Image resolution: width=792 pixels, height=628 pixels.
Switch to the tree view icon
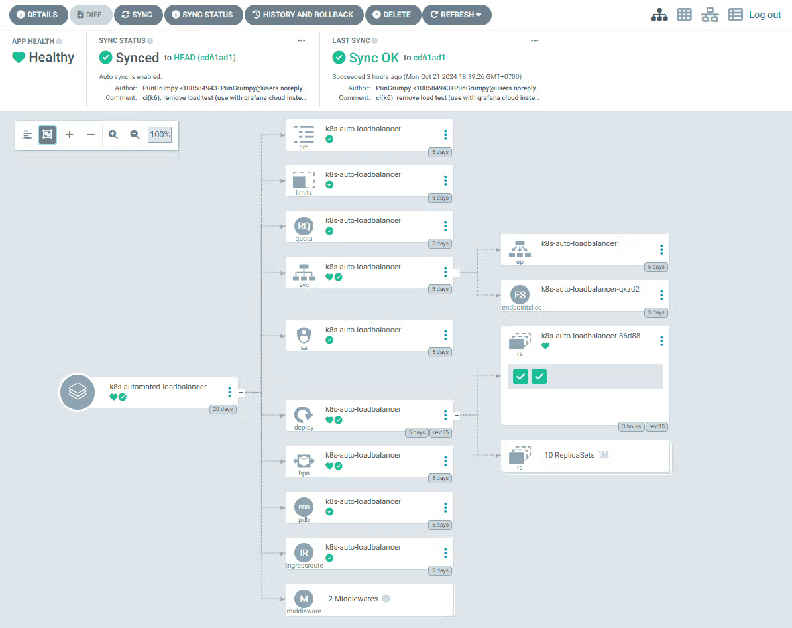[659, 15]
